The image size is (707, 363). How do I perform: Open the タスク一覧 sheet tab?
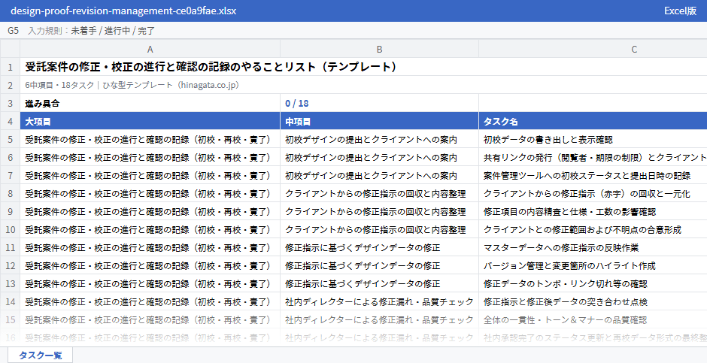pos(40,355)
